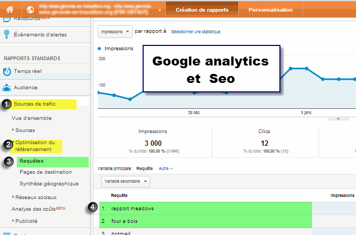Open Sources de trafic section

(x=34, y=104)
